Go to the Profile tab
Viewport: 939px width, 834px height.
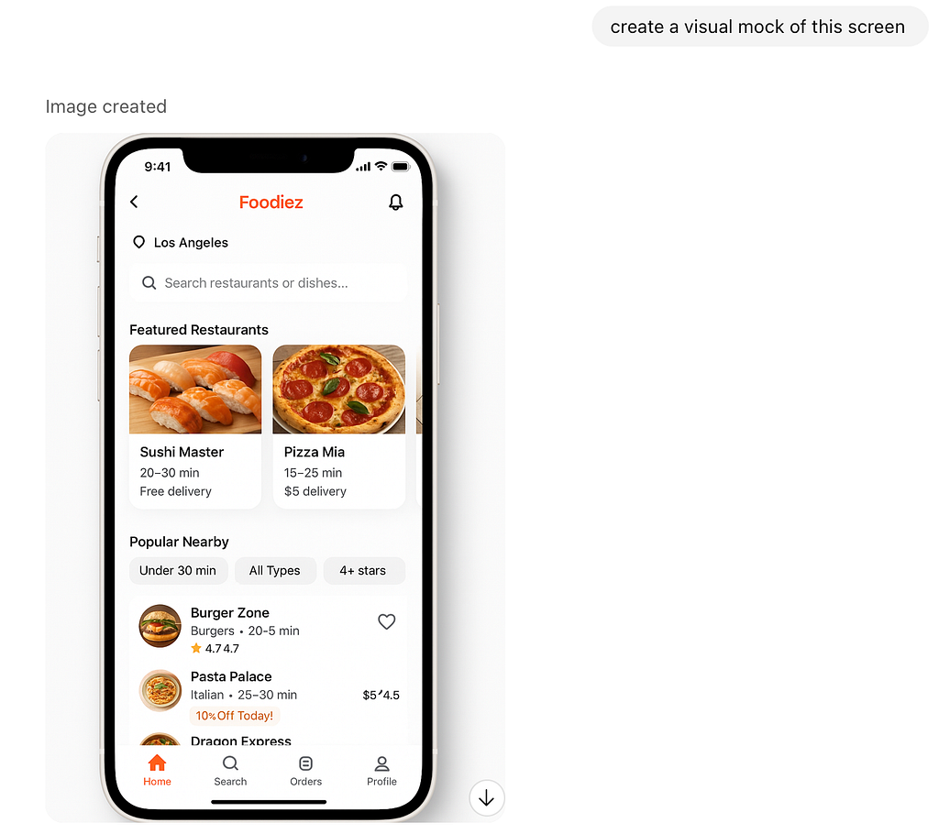click(x=381, y=771)
